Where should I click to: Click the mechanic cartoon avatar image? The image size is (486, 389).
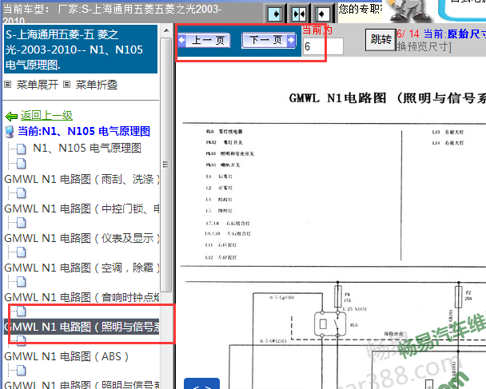[408, 11]
